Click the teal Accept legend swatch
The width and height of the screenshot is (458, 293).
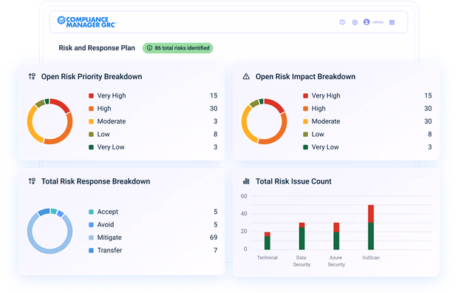pyautogui.click(x=91, y=212)
